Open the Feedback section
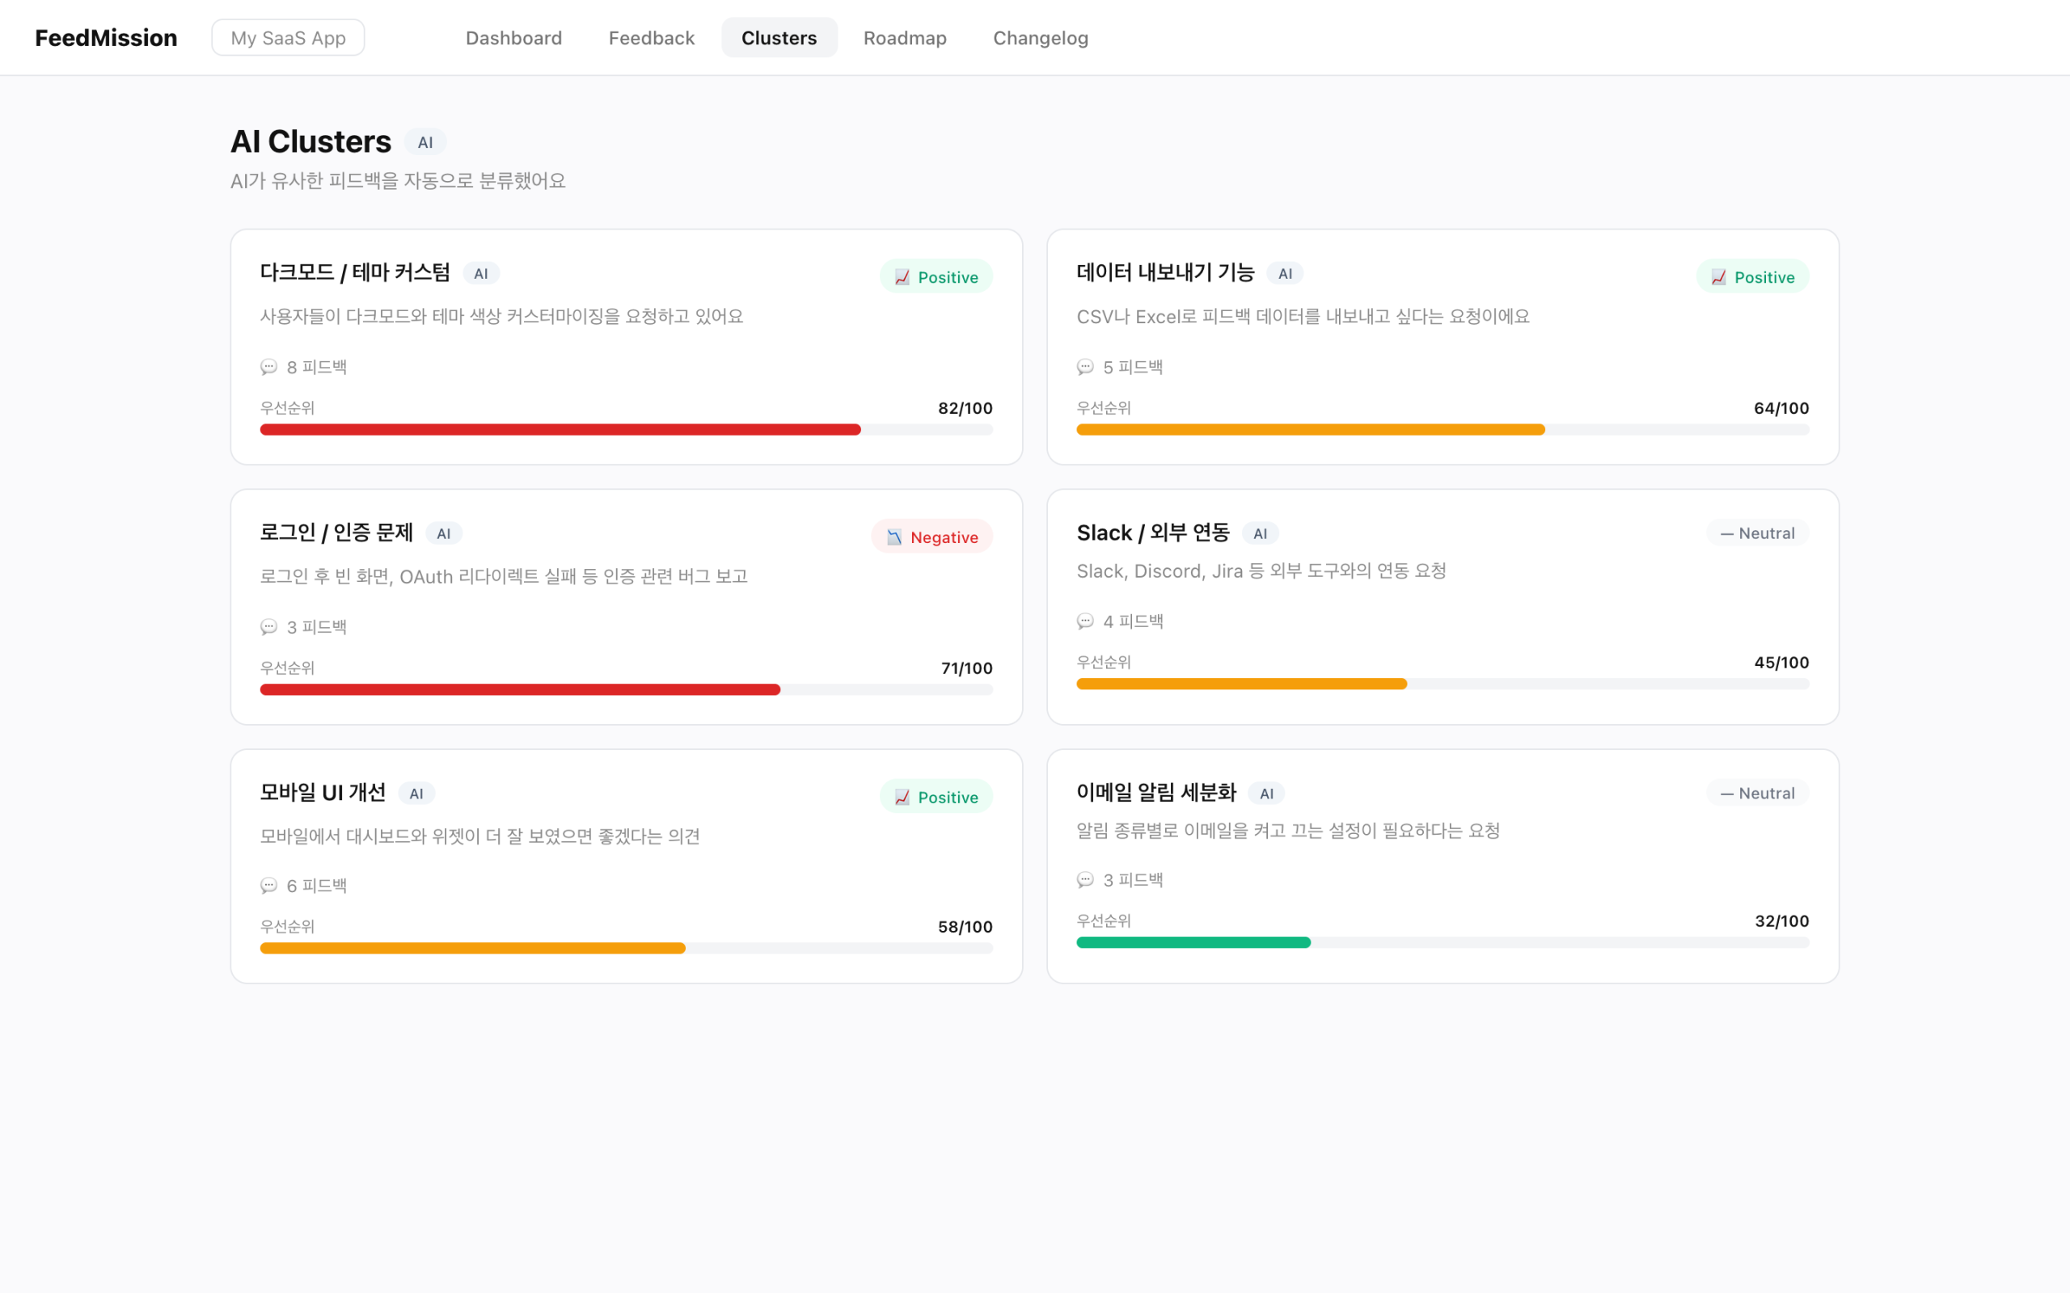Viewport: 2070px width, 1293px height. pos(651,38)
